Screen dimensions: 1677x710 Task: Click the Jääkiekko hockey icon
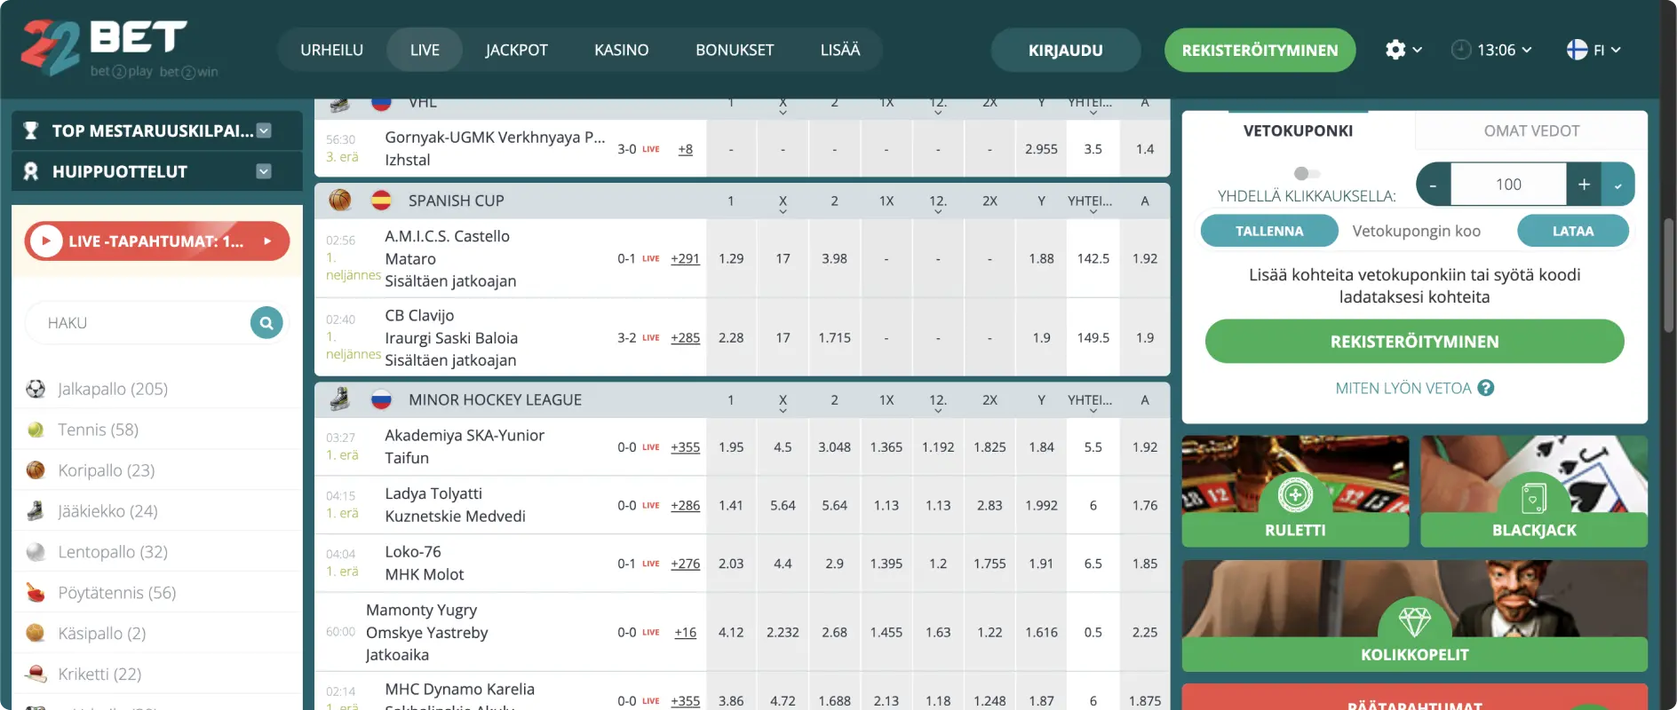tap(36, 511)
